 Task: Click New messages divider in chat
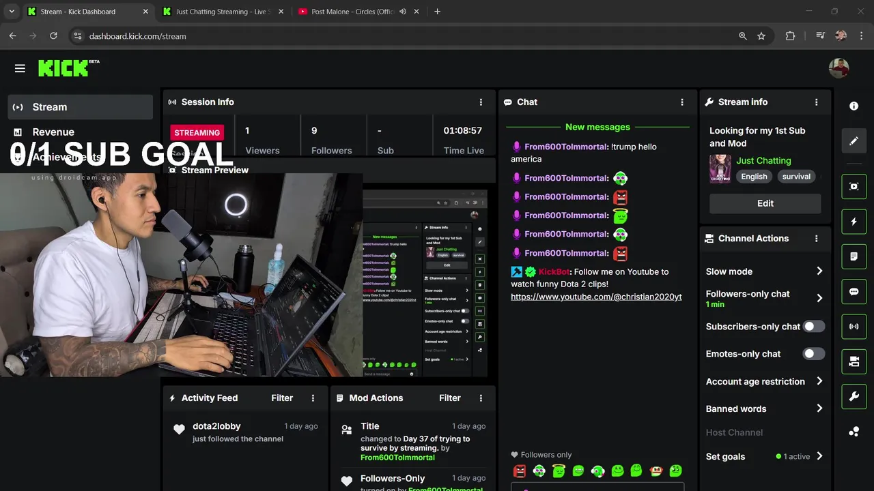coord(597,127)
